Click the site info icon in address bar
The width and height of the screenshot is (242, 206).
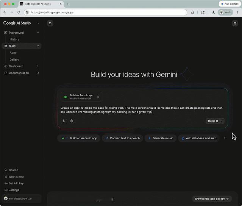pyautogui.click(x=27, y=12)
